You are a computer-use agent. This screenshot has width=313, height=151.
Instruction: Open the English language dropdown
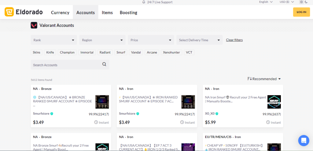(266, 2)
